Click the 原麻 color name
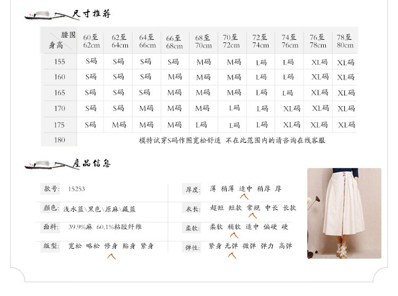The width and height of the screenshot is (398, 296). (111, 209)
